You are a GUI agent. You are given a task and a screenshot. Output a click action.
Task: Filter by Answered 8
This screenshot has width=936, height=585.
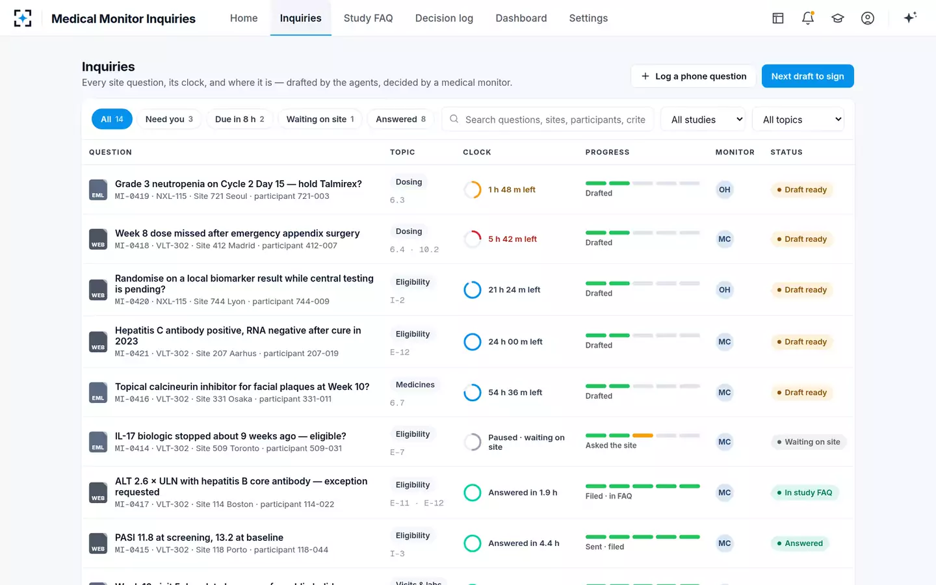click(x=400, y=119)
